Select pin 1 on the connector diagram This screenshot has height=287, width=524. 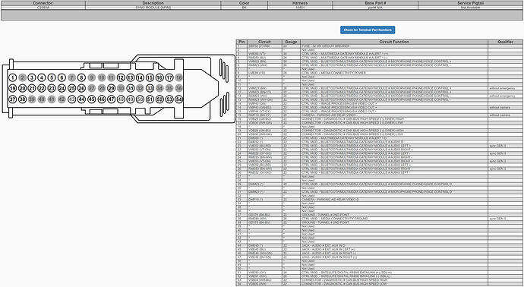tap(12, 78)
